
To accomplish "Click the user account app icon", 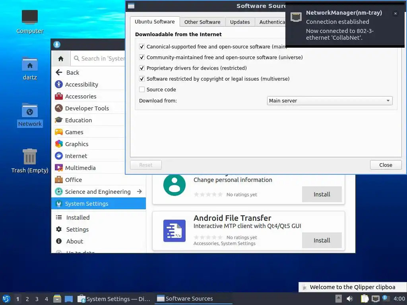I will tap(174, 185).
